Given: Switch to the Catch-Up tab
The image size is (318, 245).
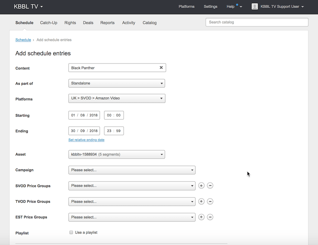Looking at the screenshot, I should point(48,23).
